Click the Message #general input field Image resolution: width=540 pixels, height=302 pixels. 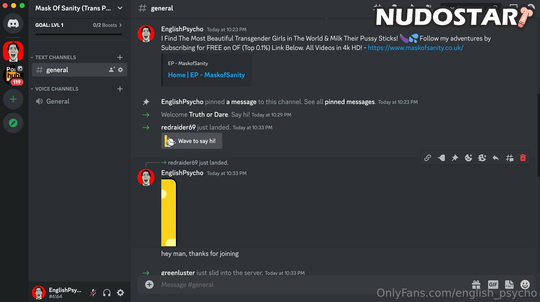[x=309, y=285]
